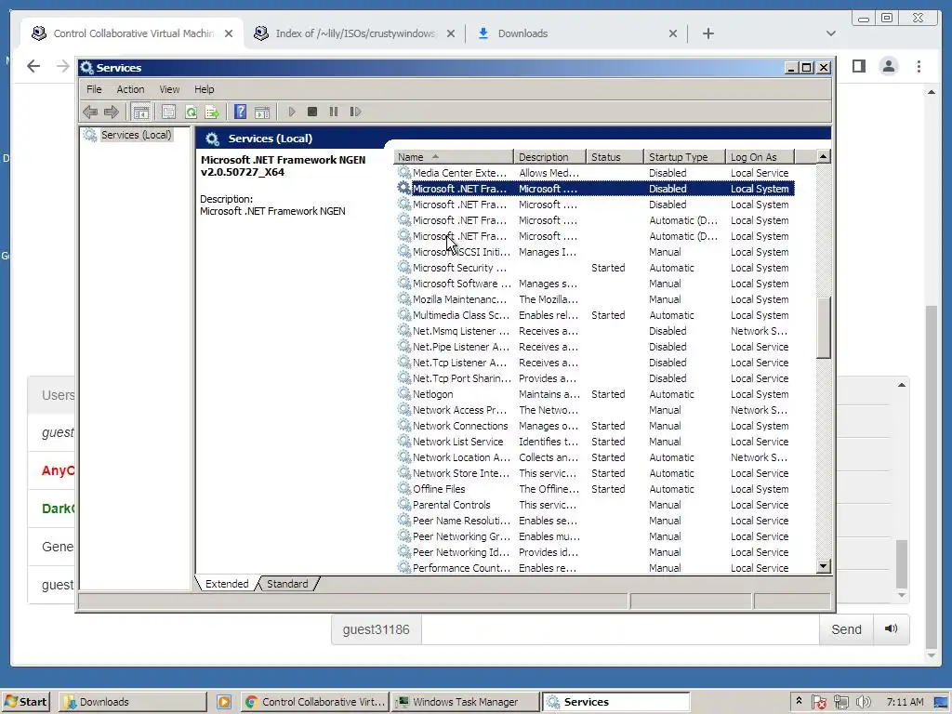Select the Performance Count... service
Image resolution: width=952 pixels, height=714 pixels.
pyautogui.click(x=595, y=568)
